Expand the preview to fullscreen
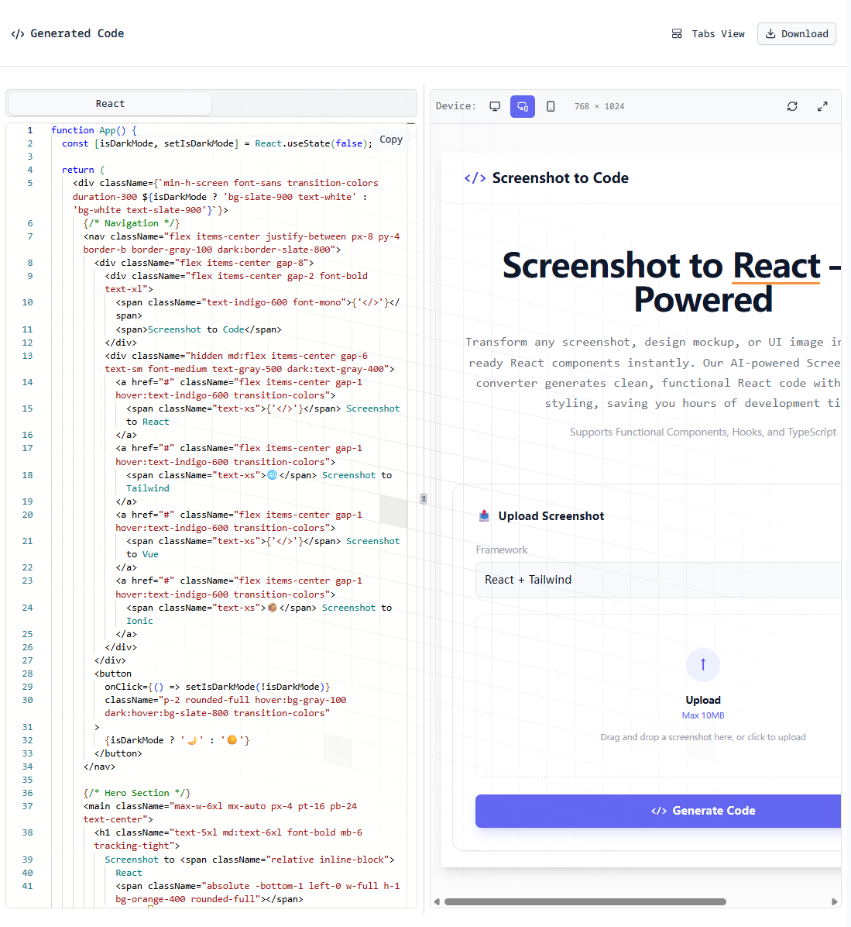The width and height of the screenshot is (851, 927). point(822,105)
